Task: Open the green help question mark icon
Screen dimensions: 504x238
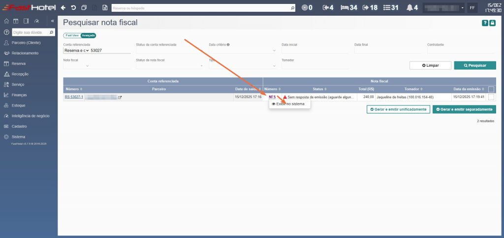Action: click(485, 23)
